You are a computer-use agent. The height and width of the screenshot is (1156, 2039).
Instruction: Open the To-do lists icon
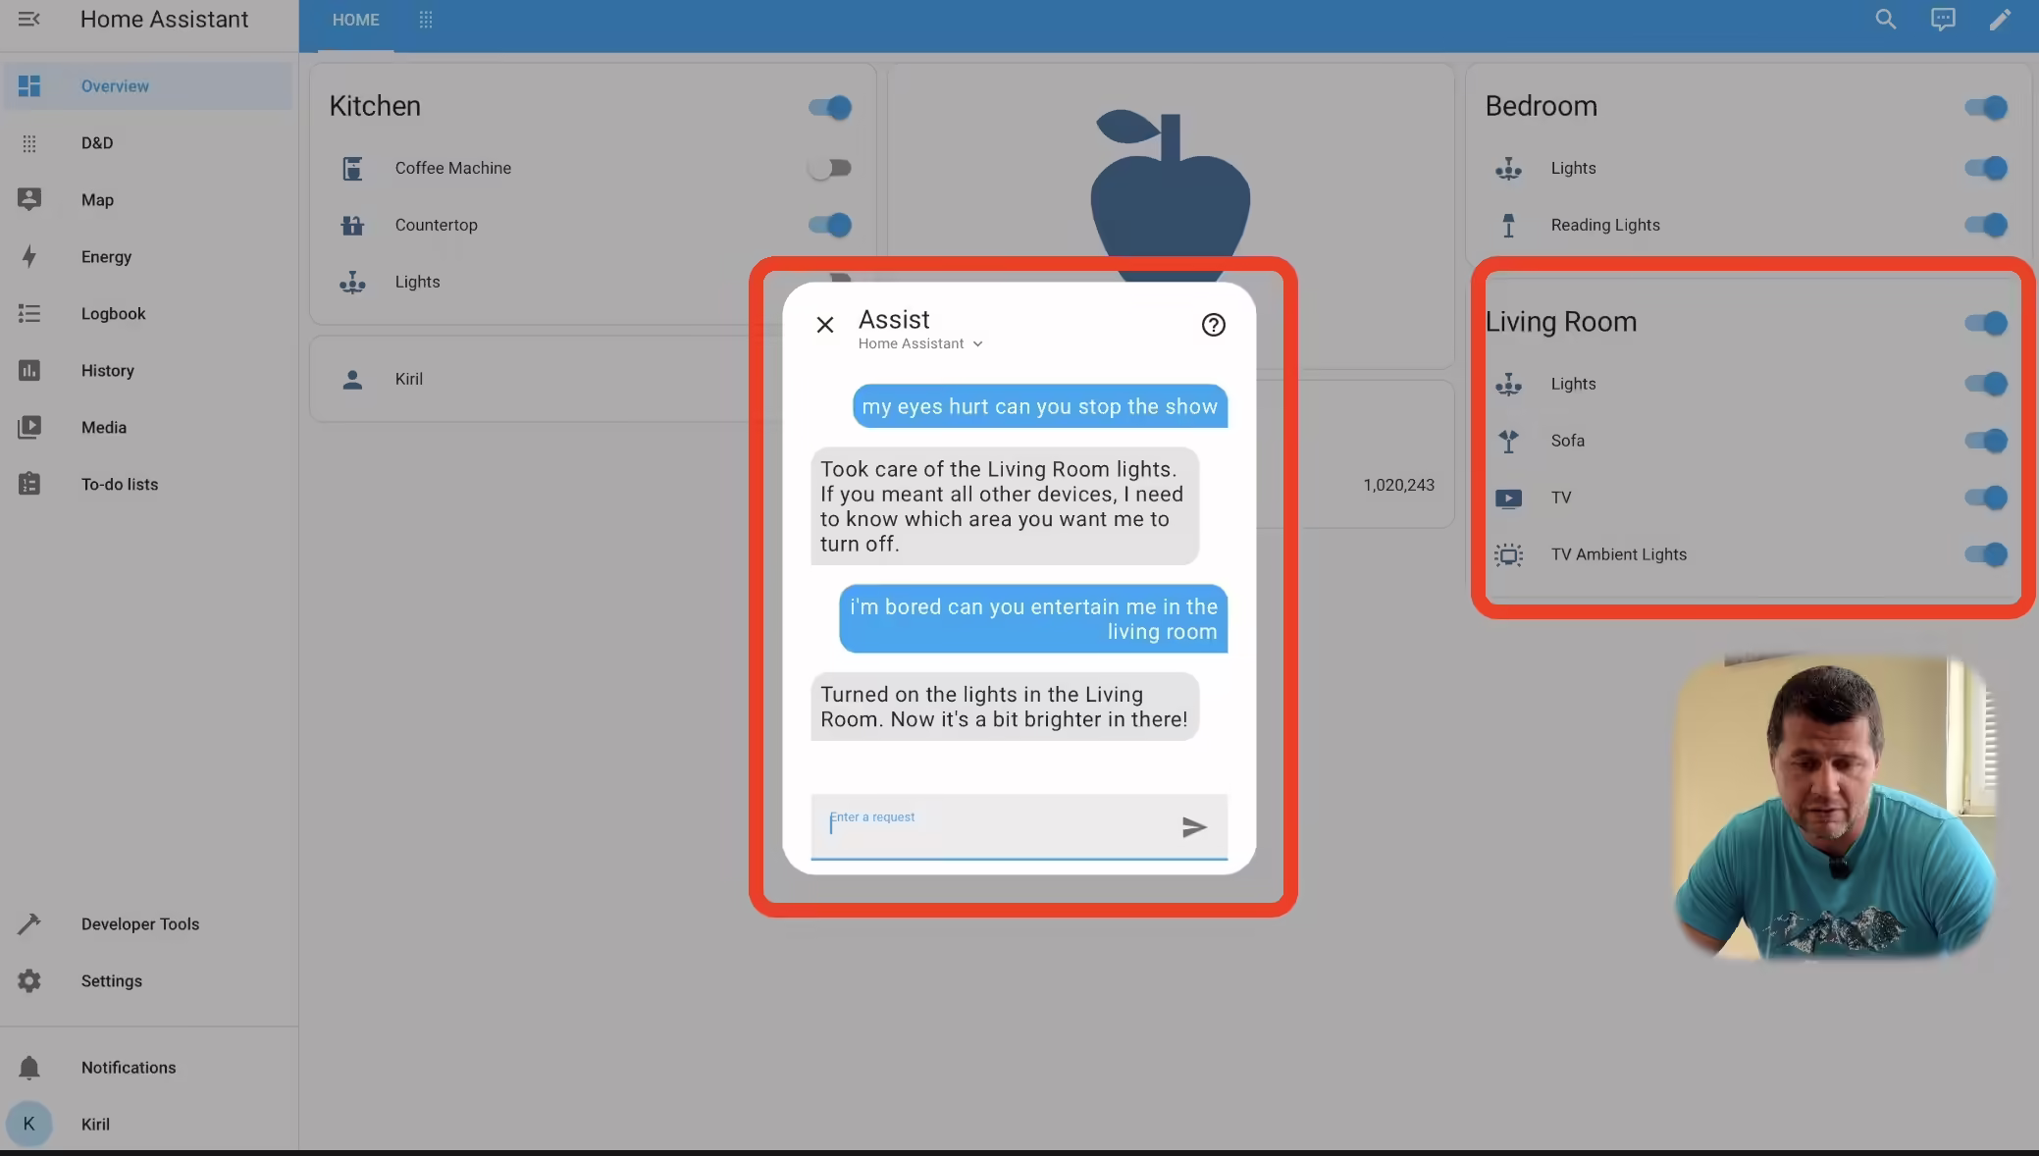(x=29, y=485)
